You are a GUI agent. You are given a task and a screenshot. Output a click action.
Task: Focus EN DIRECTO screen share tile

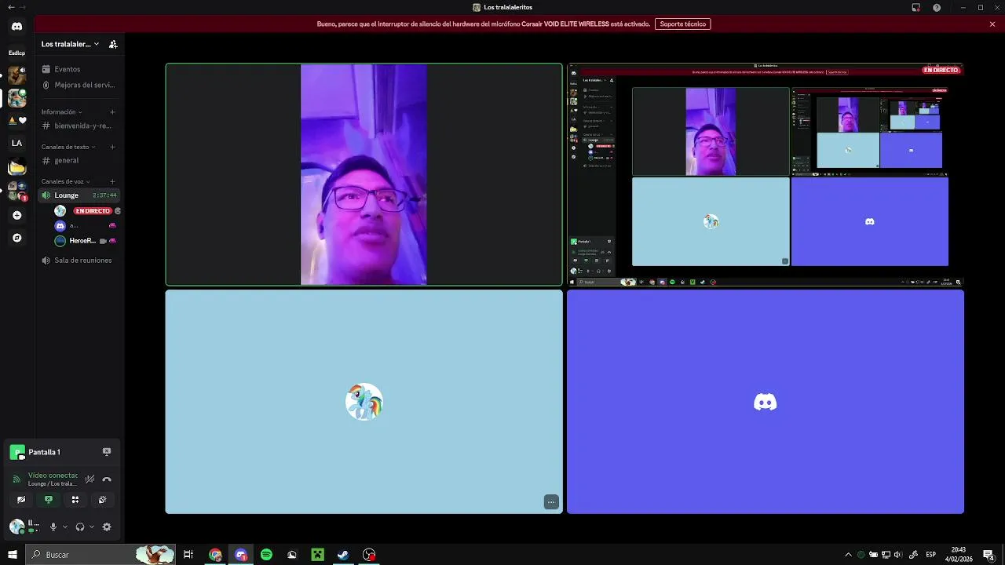[x=766, y=174]
